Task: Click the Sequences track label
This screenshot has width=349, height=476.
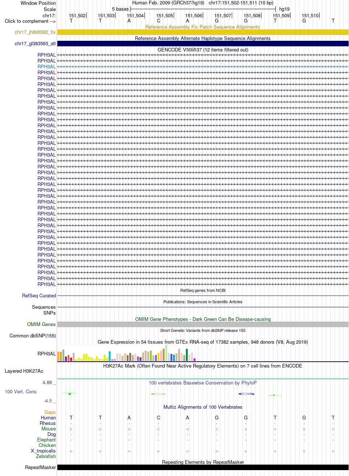Action: pyautogui.click(x=44, y=307)
